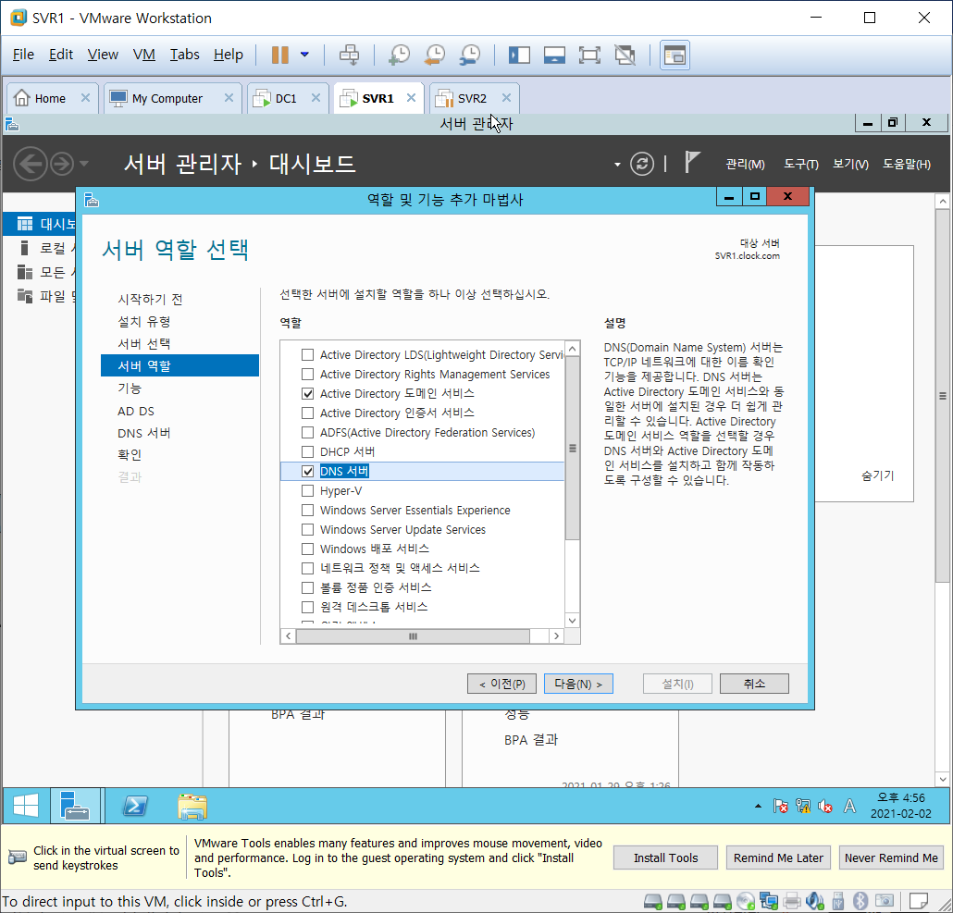Open the power options dropdown arrow
This screenshot has width=953, height=913.
304,55
